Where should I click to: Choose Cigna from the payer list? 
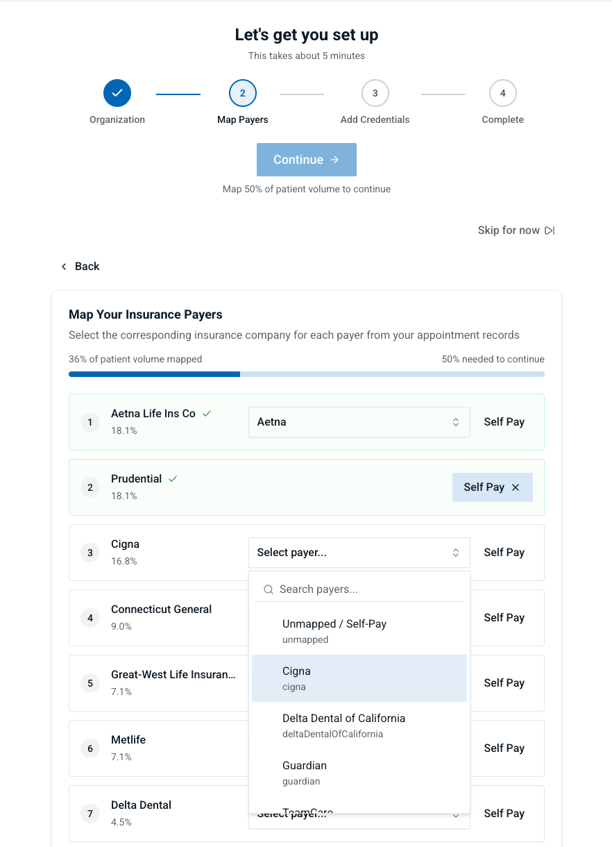tap(359, 678)
